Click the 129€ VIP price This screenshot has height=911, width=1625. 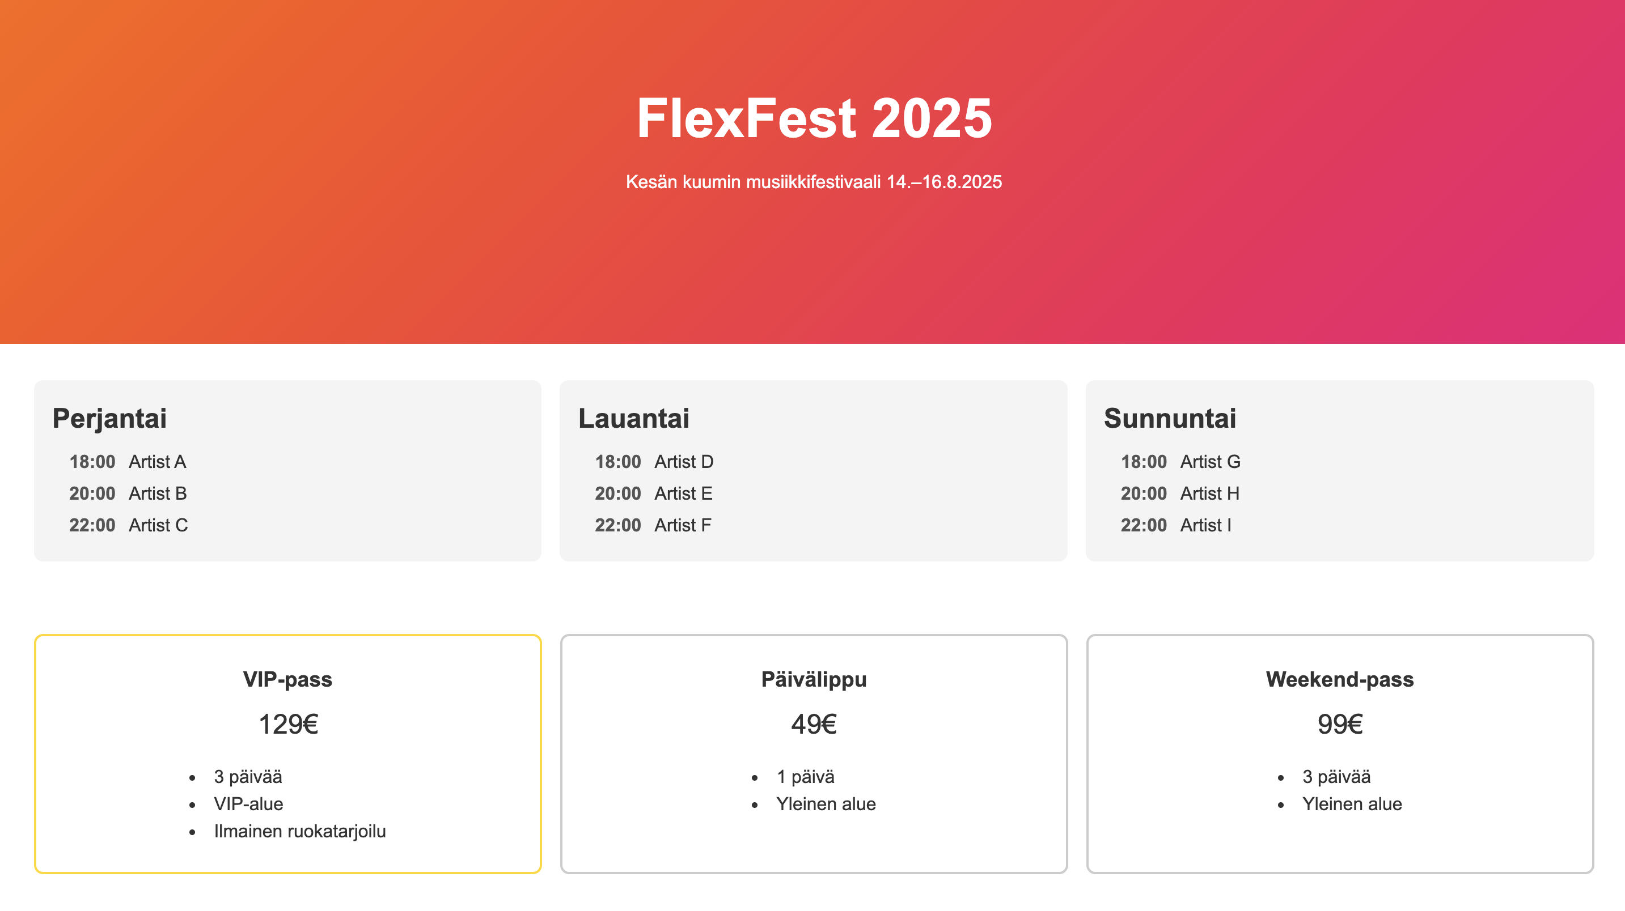coord(288,723)
